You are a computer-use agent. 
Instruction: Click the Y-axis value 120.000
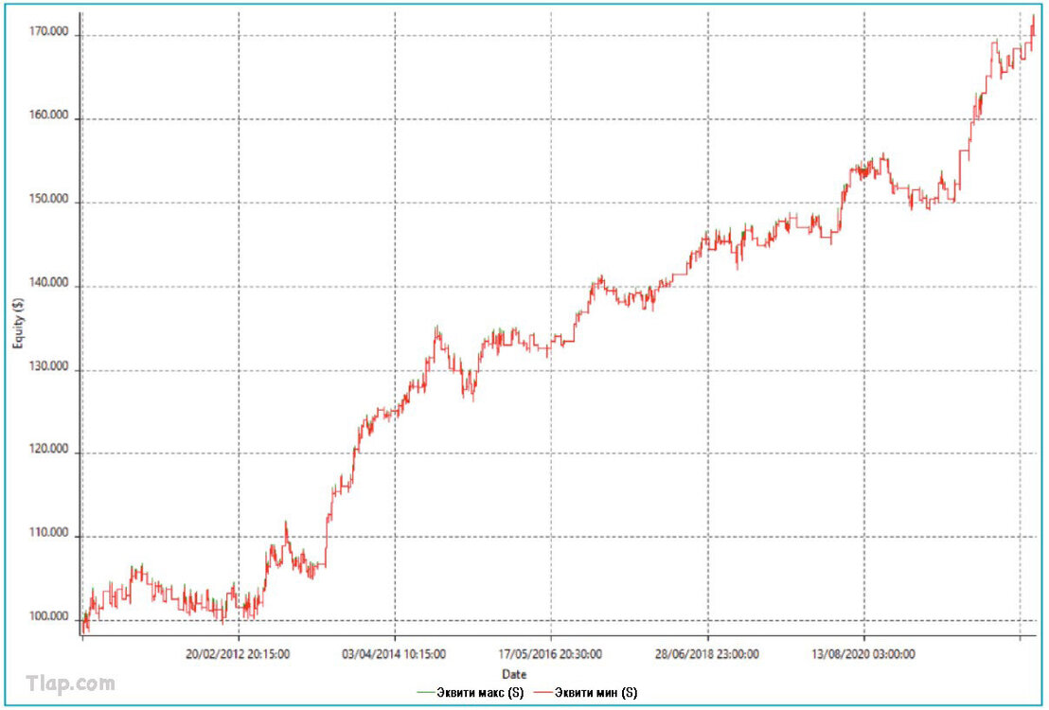click(49, 449)
